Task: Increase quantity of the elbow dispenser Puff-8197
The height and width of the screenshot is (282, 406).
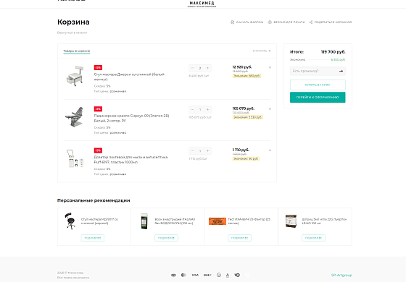Action: coord(207,151)
